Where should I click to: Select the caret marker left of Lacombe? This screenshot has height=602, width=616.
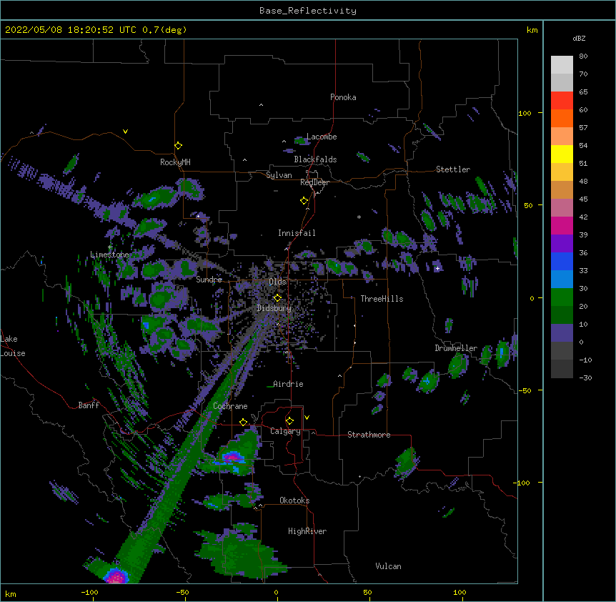point(284,141)
